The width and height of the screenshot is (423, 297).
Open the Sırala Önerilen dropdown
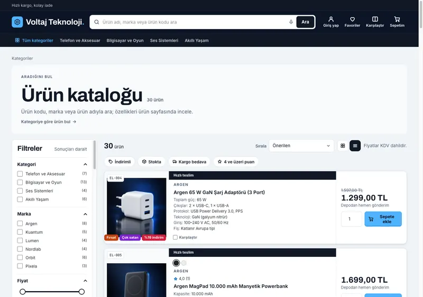pos(301,146)
